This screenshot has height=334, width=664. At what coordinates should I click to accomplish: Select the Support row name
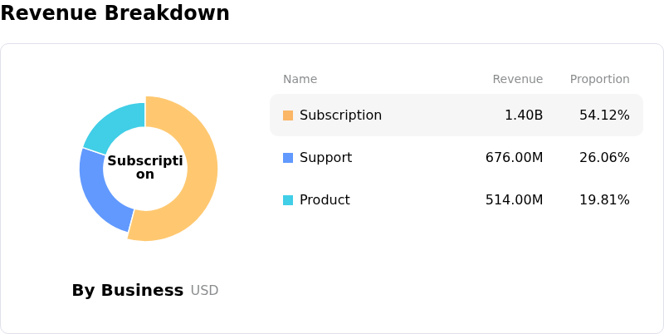point(325,158)
